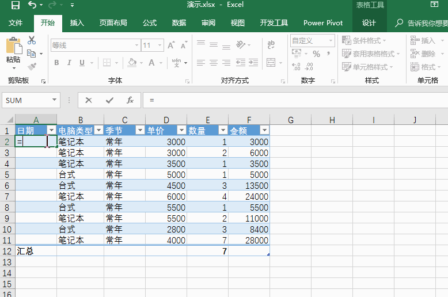Open the Power Pivot tab
The width and height of the screenshot is (448, 297).
pos(323,23)
